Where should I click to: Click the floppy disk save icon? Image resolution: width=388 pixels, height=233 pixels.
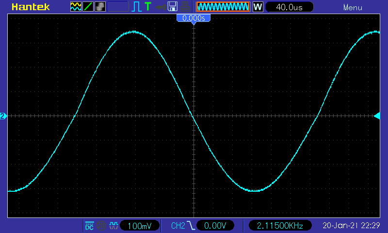click(x=173, y=6)
